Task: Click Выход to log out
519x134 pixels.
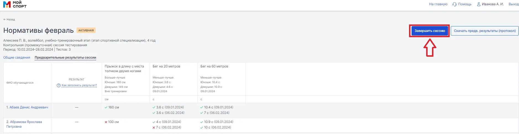Action: (x=513, y=4)
